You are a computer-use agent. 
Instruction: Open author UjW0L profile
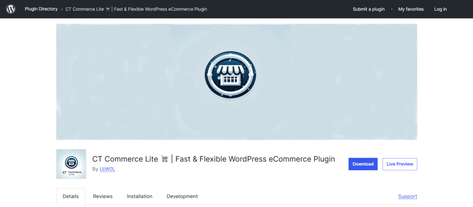click(107, 169)
